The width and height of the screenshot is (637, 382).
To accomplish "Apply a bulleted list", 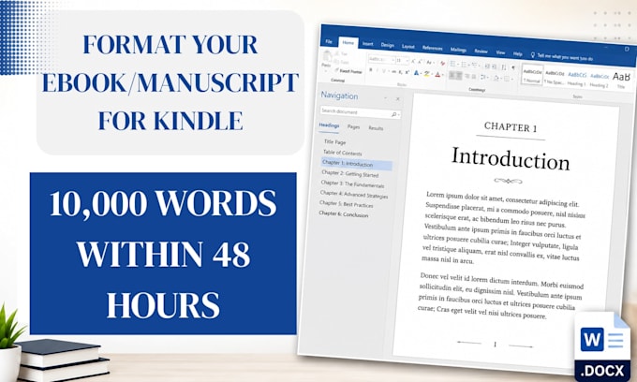I will tap(452, 64).
